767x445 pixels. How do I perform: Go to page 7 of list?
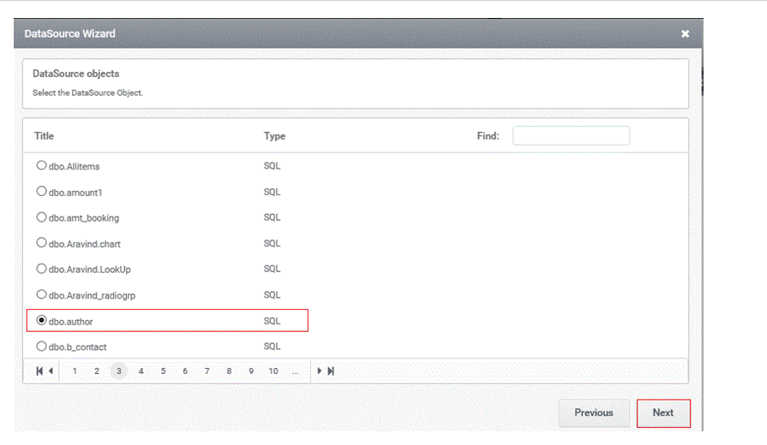207,371
